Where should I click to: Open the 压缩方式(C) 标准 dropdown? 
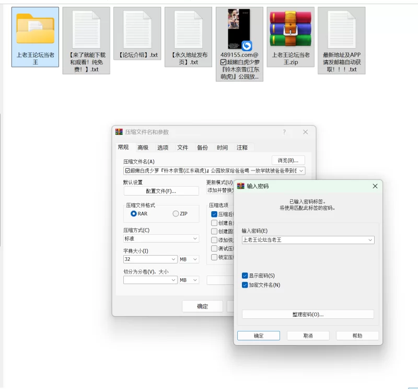tap(161, 238)
